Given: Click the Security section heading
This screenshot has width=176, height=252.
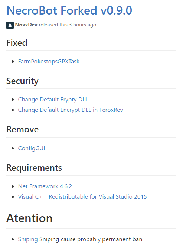Looking at the screenshot, I should [22, 81].
